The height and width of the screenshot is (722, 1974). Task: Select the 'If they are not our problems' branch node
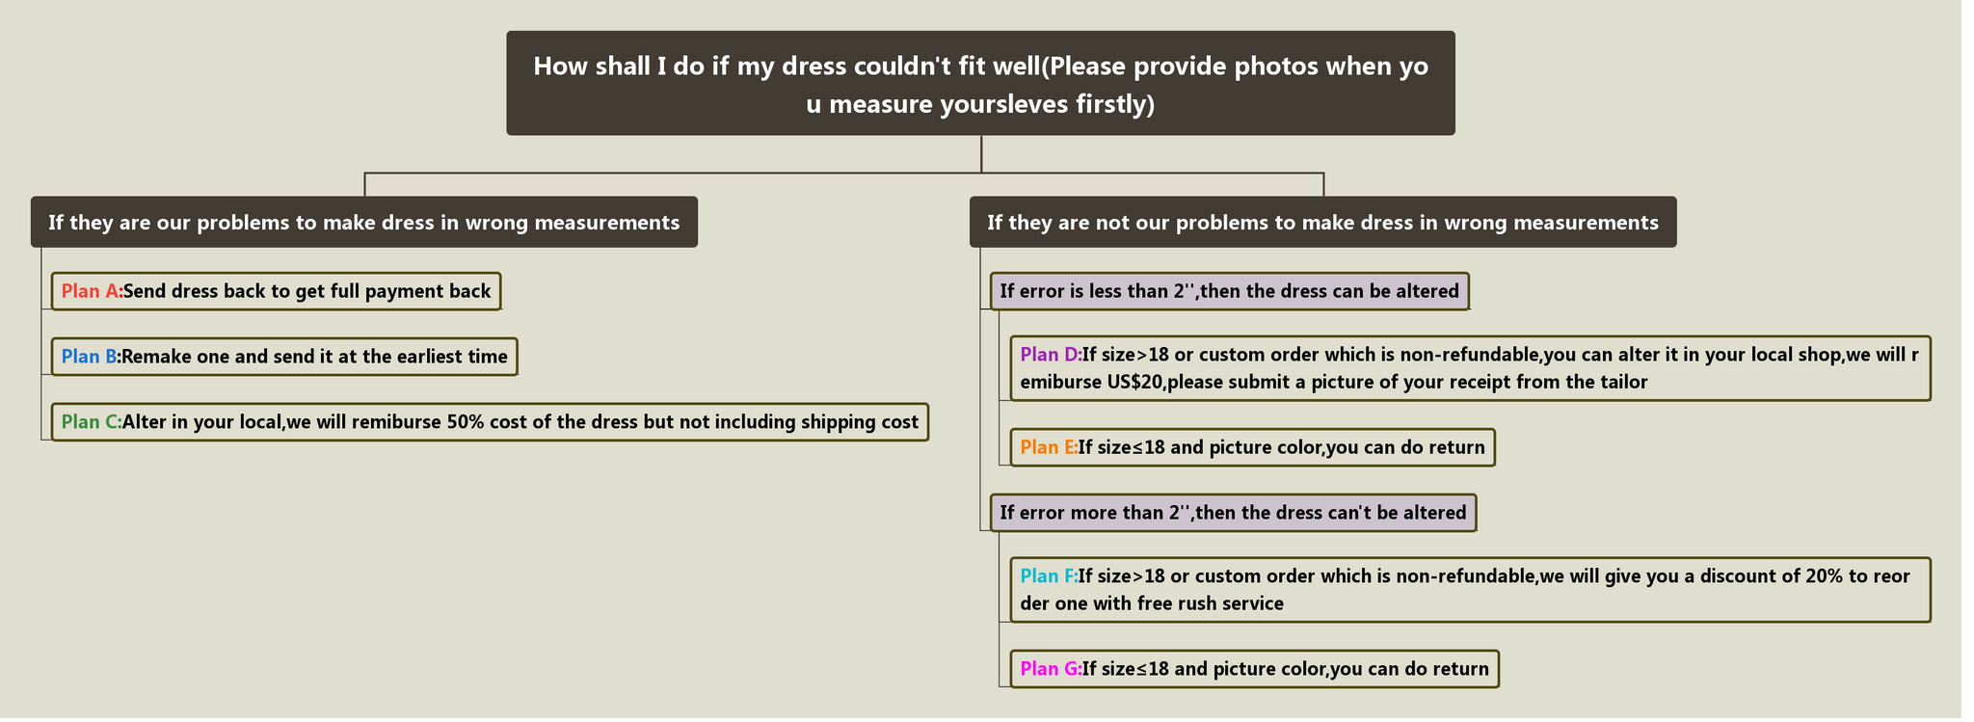[1322, 223]
